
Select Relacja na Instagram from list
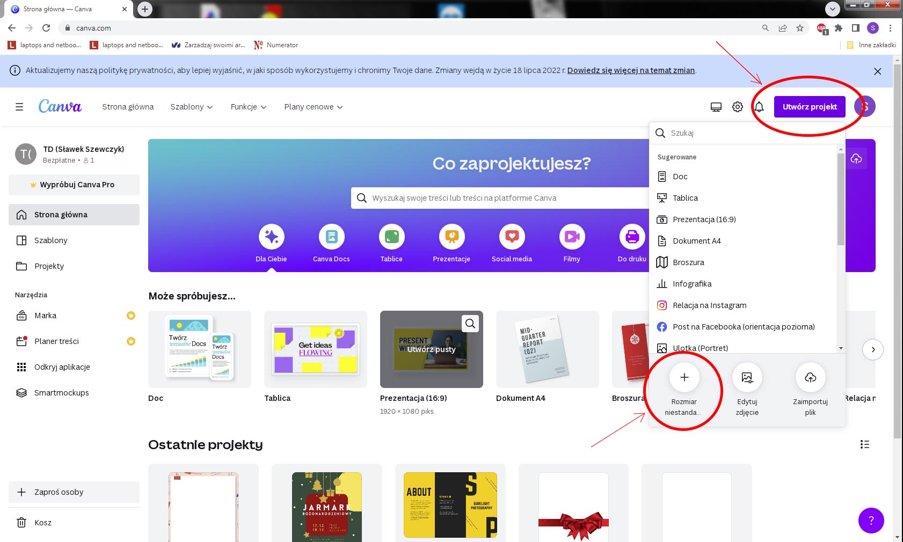pos(743,305)
